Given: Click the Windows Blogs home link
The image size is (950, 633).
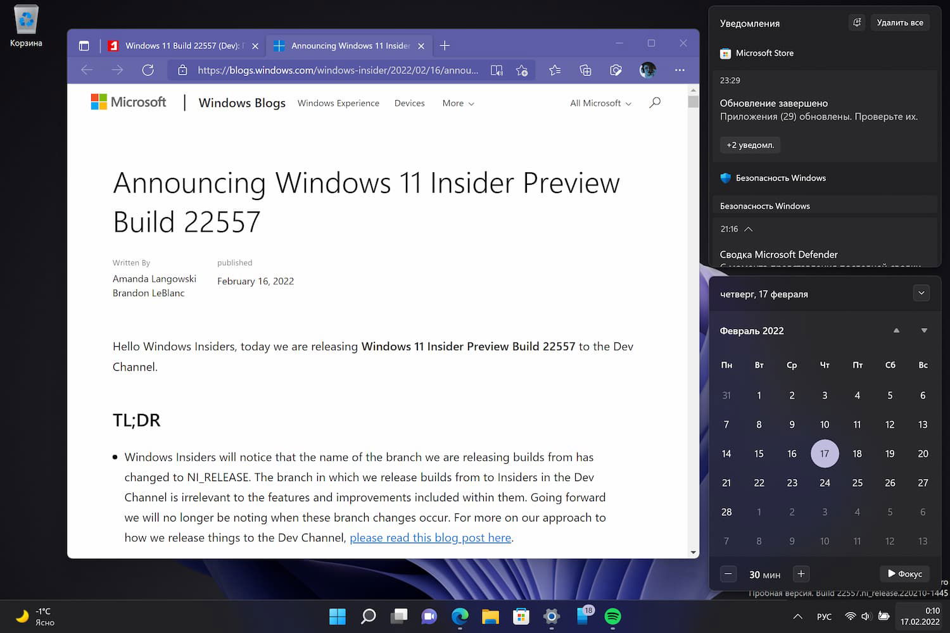Looking at the screenshot, I should (242, 103).
